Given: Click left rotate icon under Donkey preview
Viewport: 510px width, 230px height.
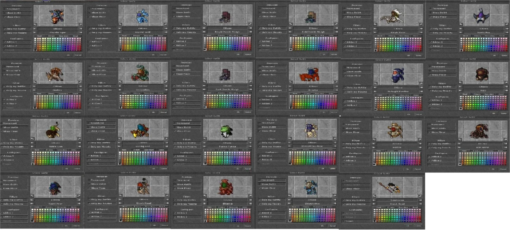Looking at the screenshot, I should click(35, 82).
